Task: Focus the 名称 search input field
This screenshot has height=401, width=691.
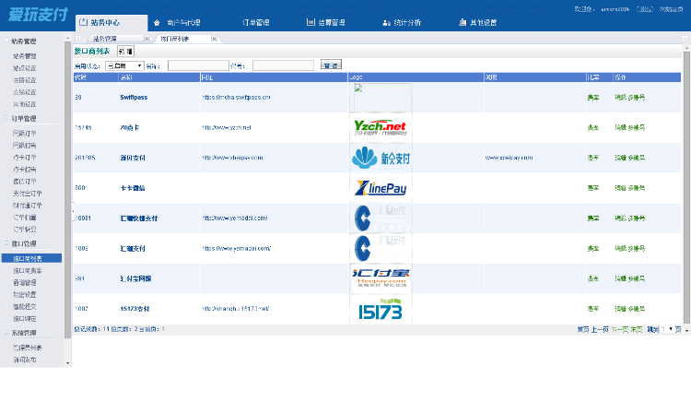Action: [198, 65]
